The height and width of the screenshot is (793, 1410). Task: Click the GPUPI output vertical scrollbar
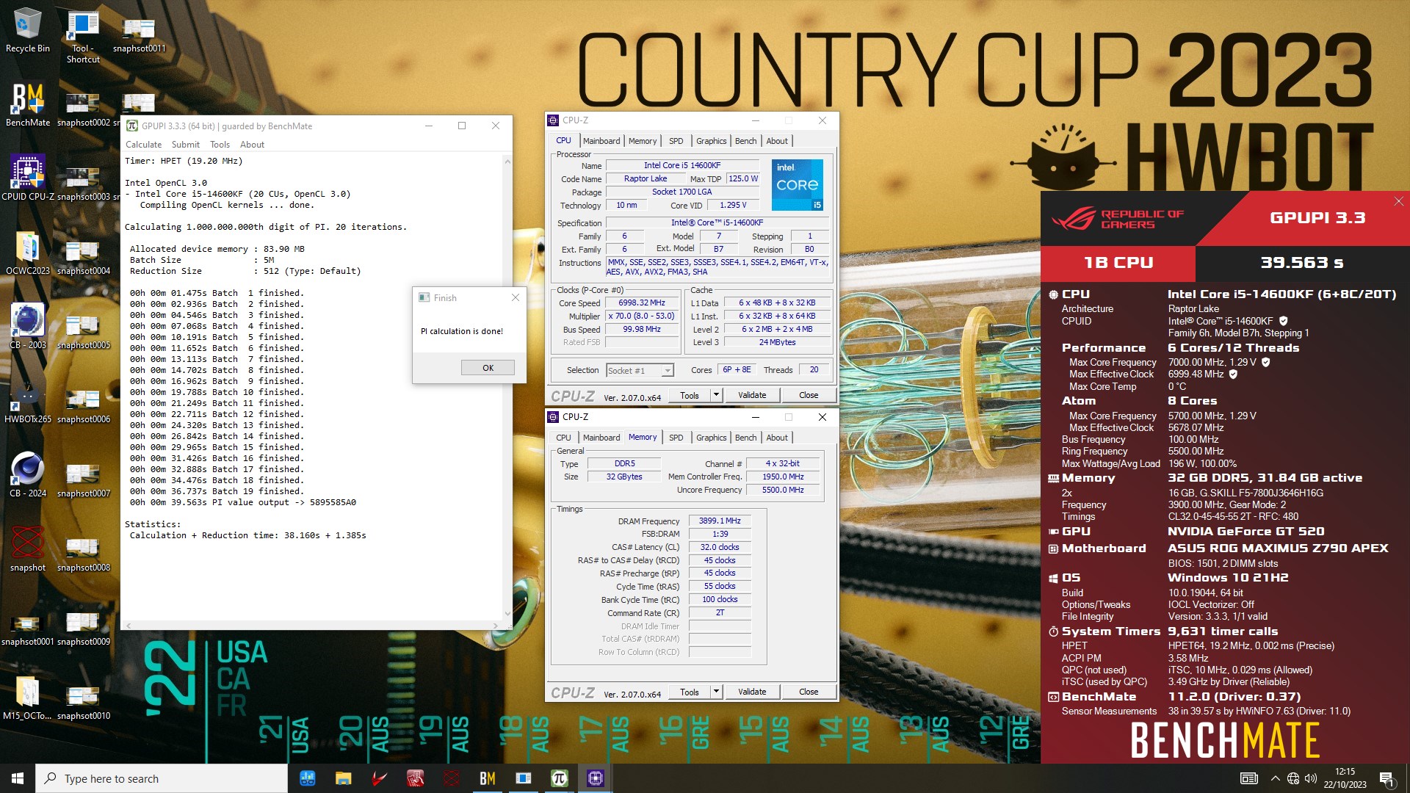click(507, 387)
